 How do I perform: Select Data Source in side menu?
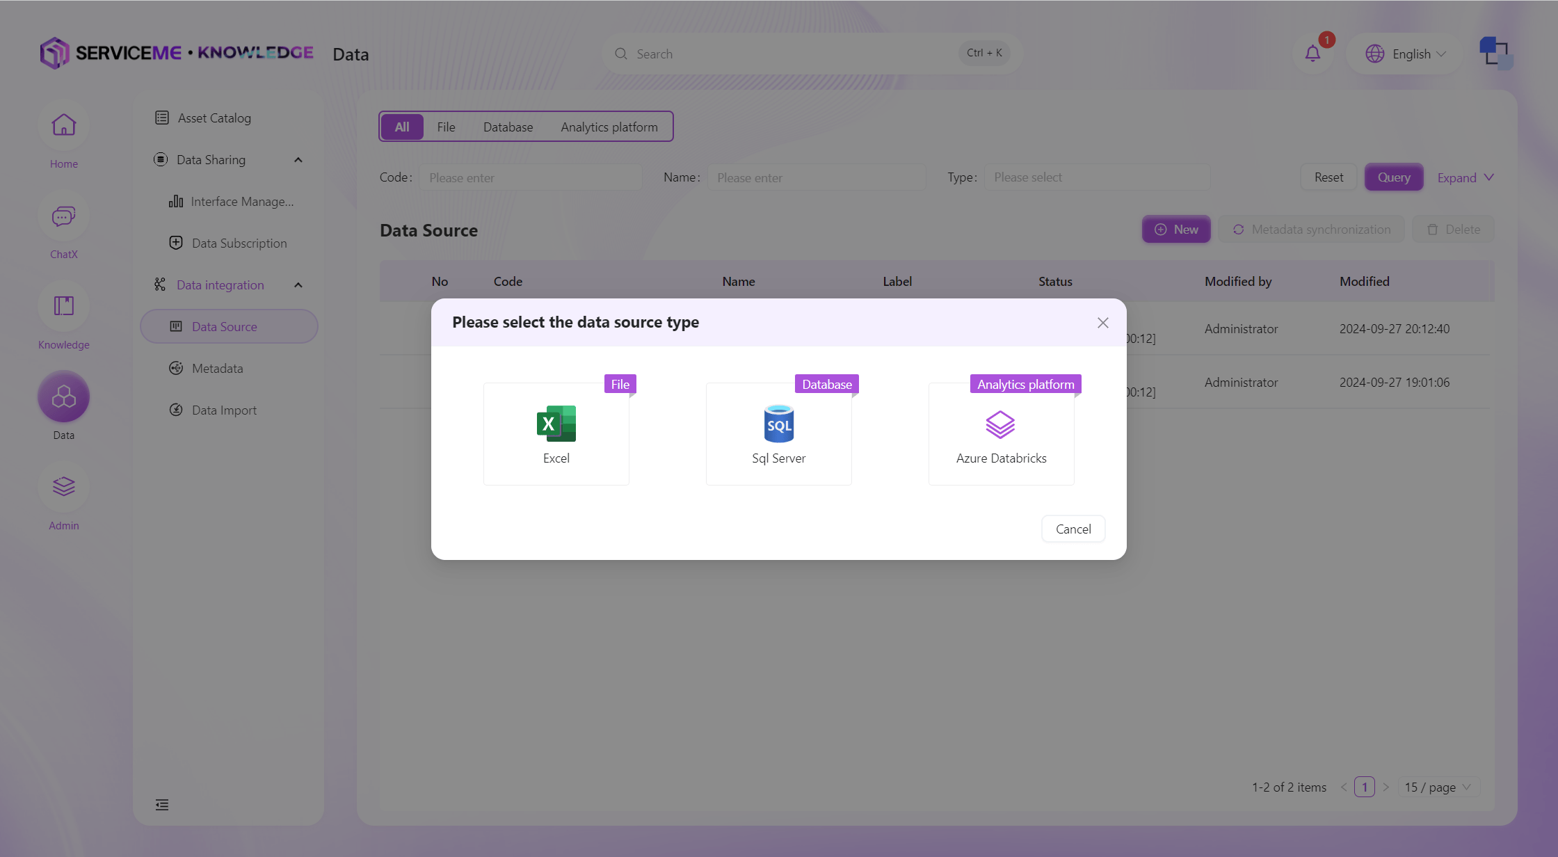point(230,327)
